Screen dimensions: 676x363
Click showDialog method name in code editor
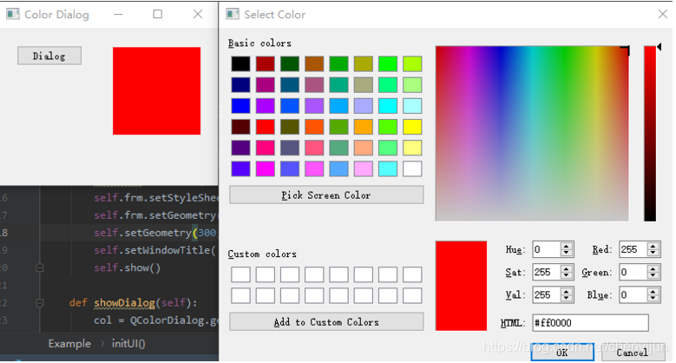pyautogui.click(x=124, y=303)
